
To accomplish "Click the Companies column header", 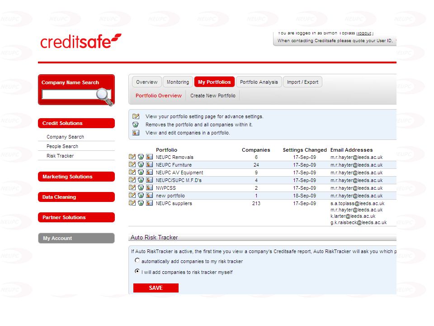I will click(256, 150).
